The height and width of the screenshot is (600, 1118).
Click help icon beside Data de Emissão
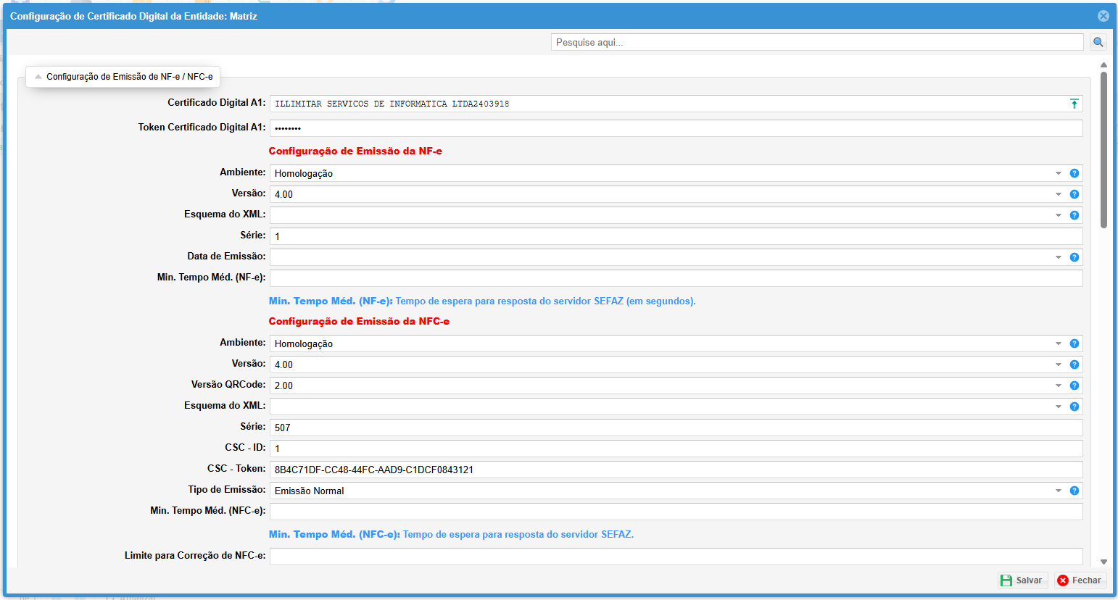(x=1074, y=257)
